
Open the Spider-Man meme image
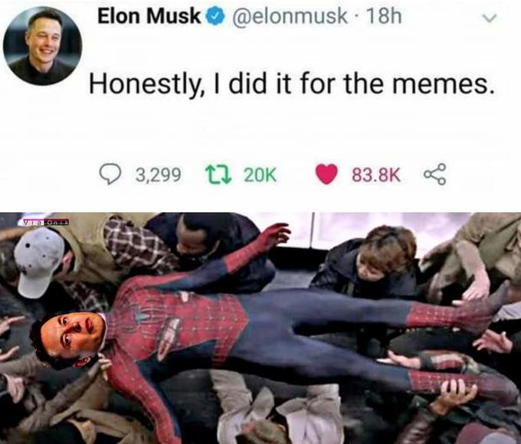pyautogui.click(x=260, y=328)
